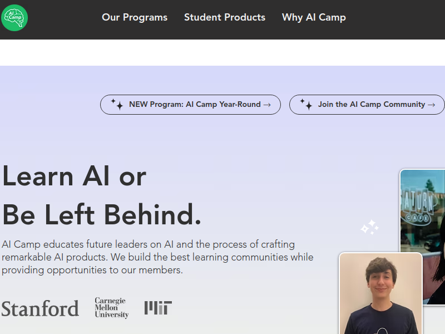
Task: Click the dark navigation header bar background
Action: point(397,19)
